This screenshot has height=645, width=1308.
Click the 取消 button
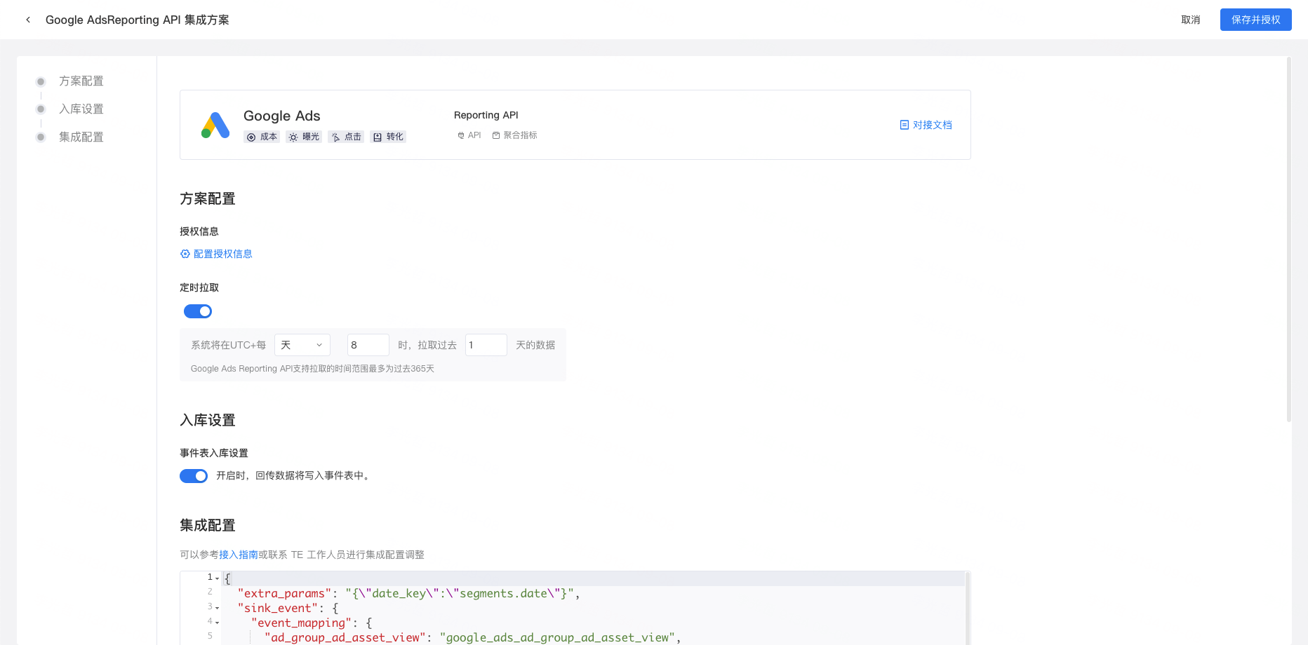pos(1191,20)
